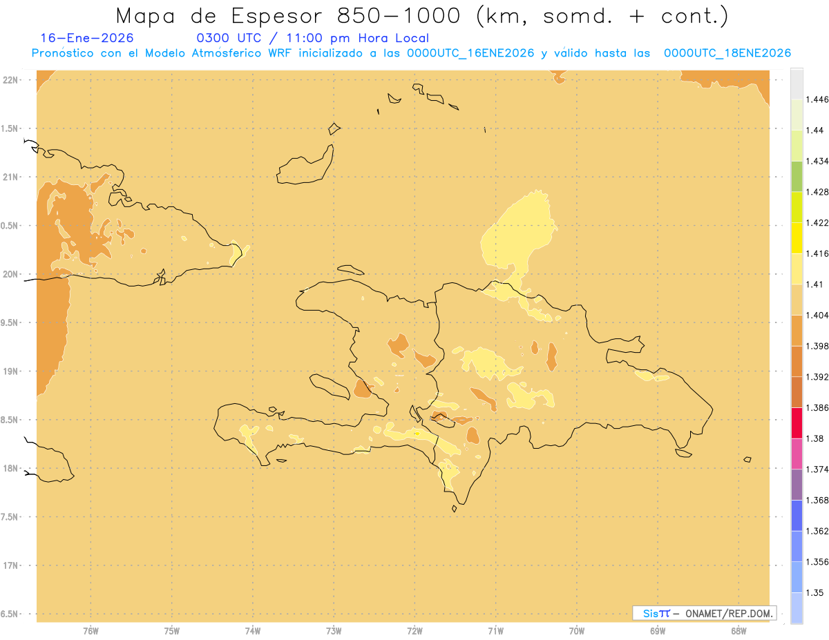Select the '0300 UTC / 11:00 pm Hora Local' text

click(x=312, y=38)
